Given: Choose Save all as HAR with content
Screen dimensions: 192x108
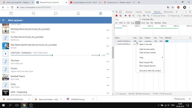Looking at the screenshot, I should pos(150,71).
